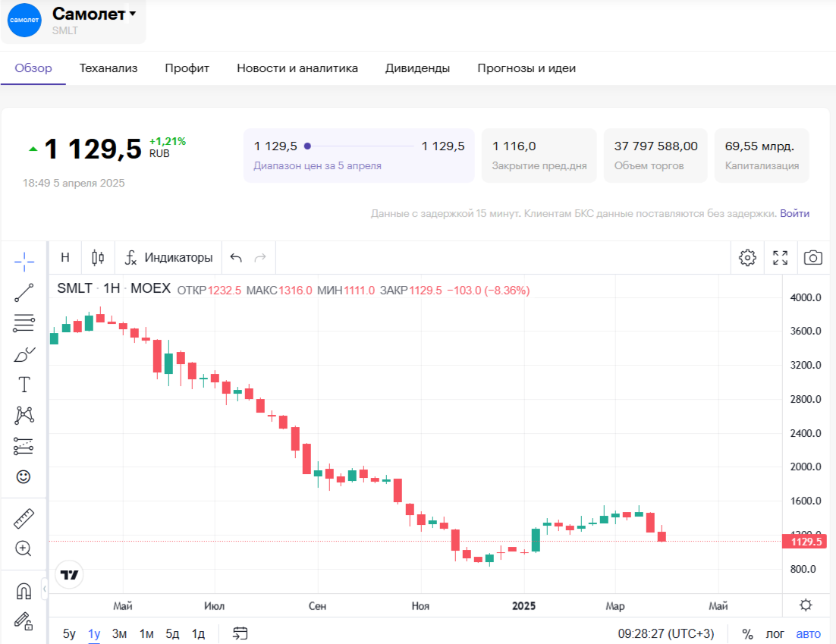
Task: Pick the text annotation tool
Action: tap(24, 385)
